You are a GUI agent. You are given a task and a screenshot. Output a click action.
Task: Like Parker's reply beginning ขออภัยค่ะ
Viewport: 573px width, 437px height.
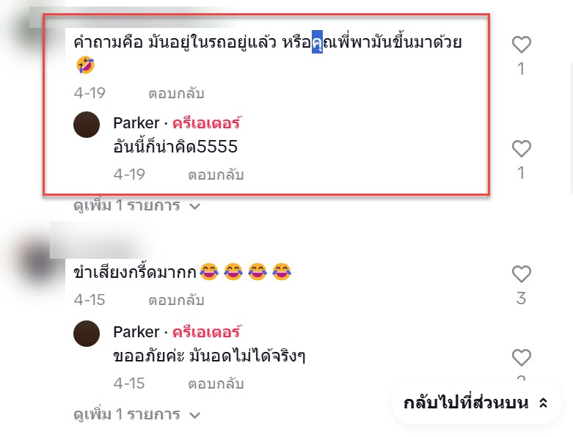coord(521,357)
